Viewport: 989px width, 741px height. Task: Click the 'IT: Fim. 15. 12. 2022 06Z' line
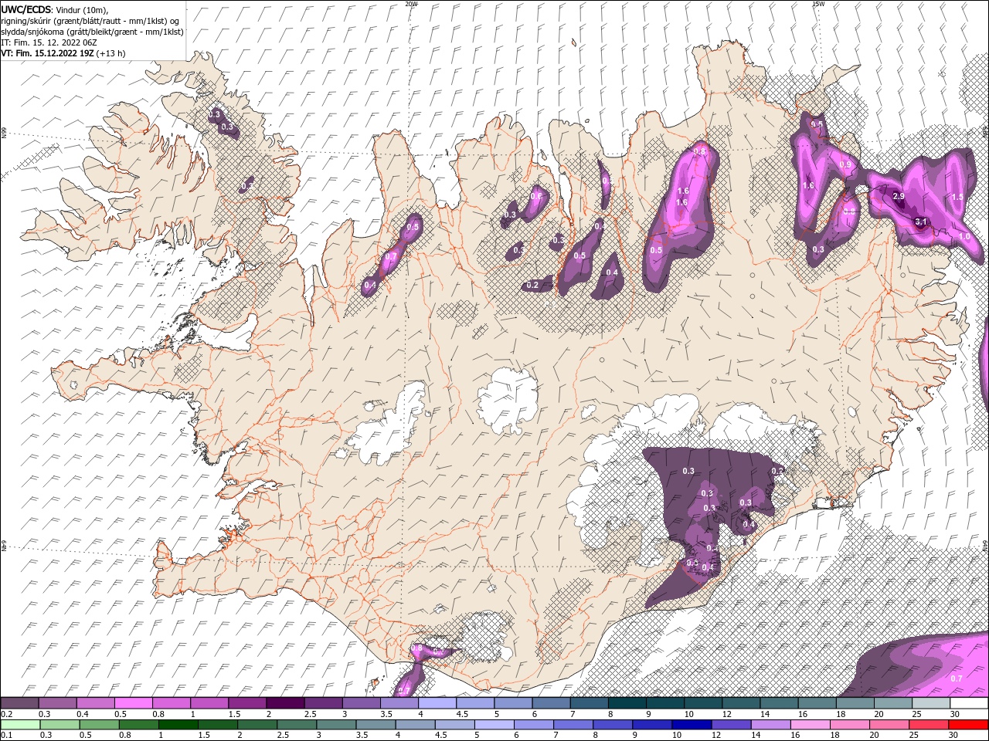[x=48, y=42]
